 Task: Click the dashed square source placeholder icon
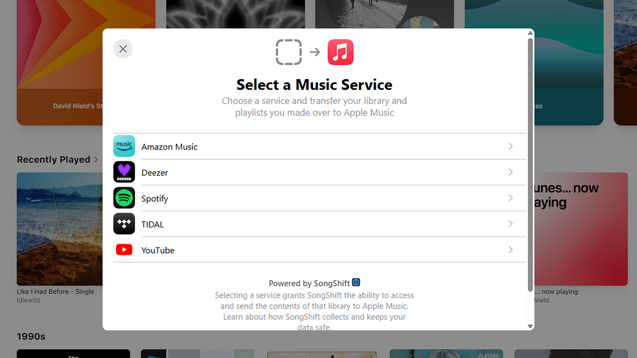[289, 52]
